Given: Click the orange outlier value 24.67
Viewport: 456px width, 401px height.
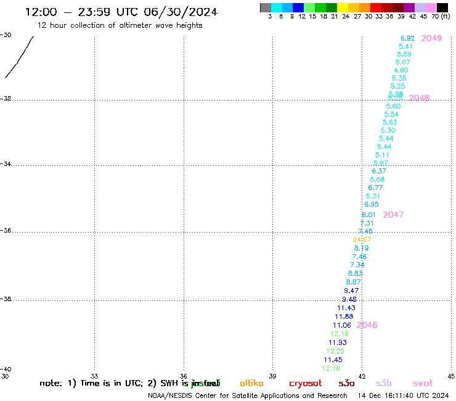Looking at the screenshot, I should click(362, 239).
